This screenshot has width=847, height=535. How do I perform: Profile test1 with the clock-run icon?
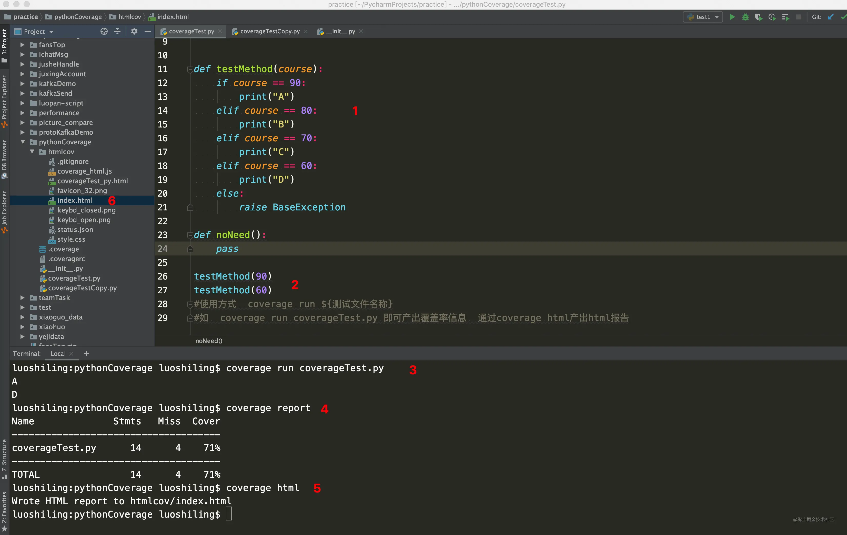tap(772, 17)
